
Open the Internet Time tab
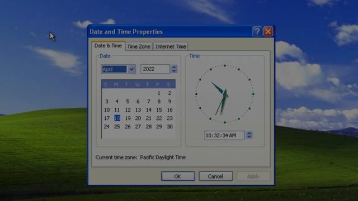[x=171, y=46]
